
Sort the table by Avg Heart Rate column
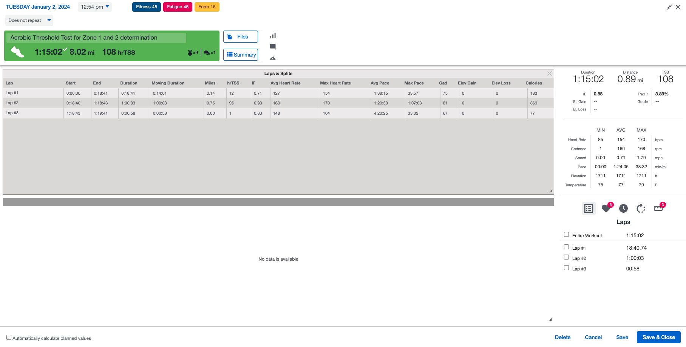pos(285,83)
